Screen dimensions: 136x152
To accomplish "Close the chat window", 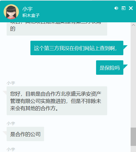I will (x=131, y=8).
